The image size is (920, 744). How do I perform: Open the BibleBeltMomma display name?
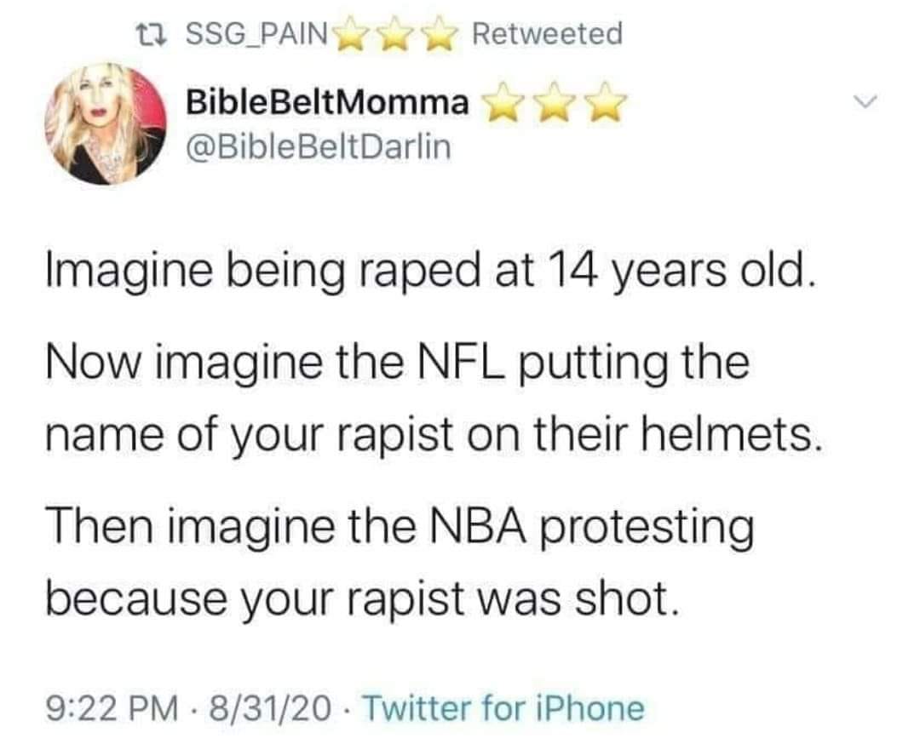[328, 104]
